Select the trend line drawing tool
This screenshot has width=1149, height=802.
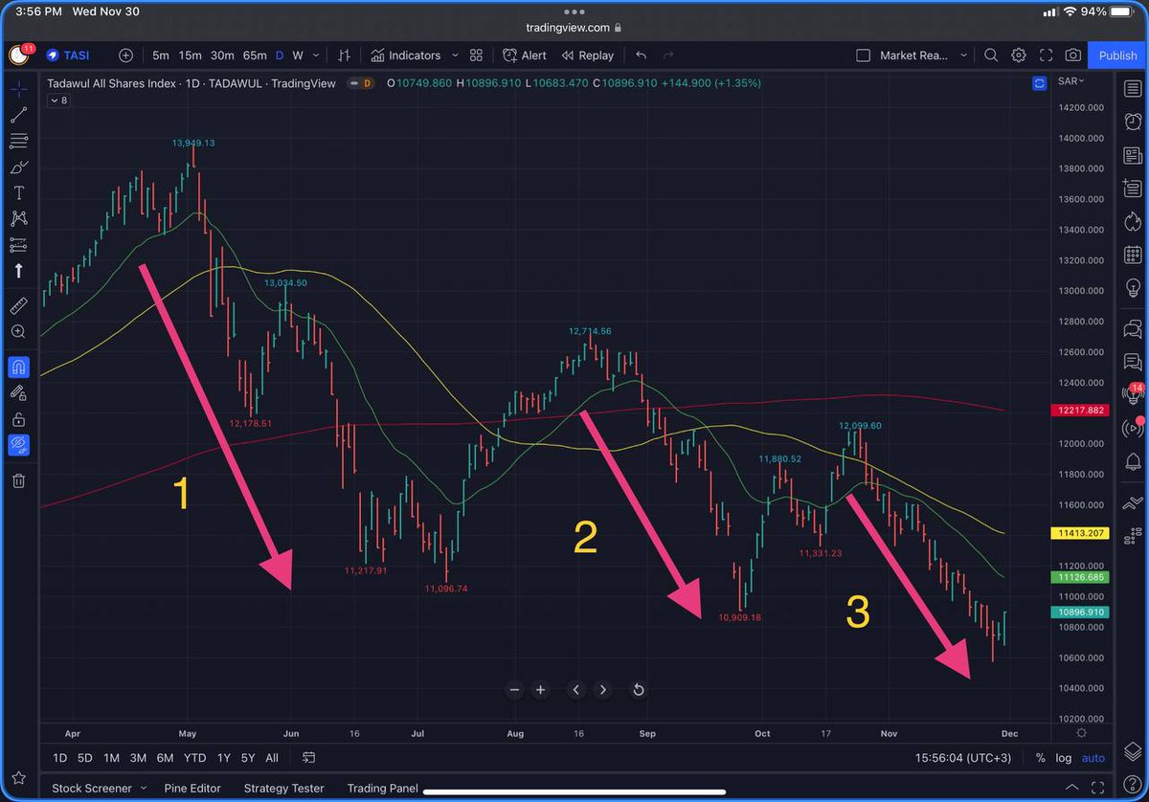[18, 115]
